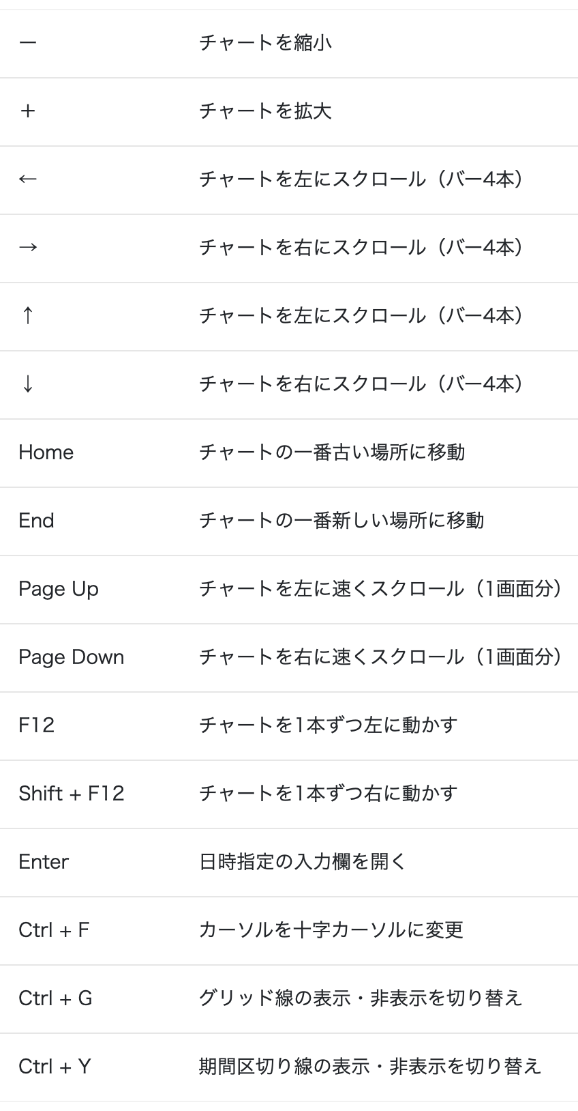Click the plus key symbol
The height and width of the screenshot is (1111, 578).
(x=28, y=111)
